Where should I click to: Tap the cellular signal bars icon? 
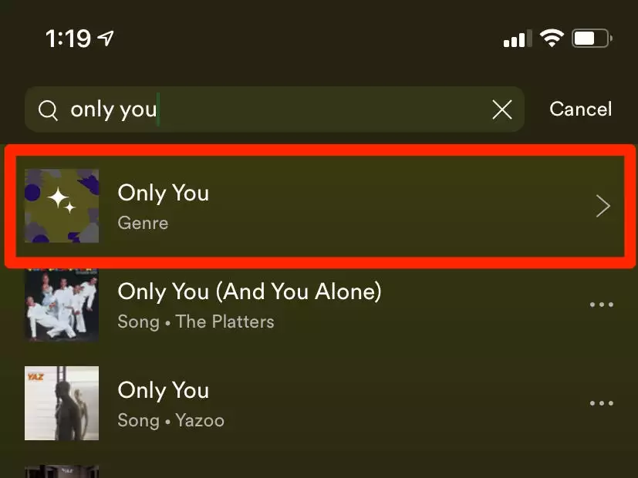[518, 39]
